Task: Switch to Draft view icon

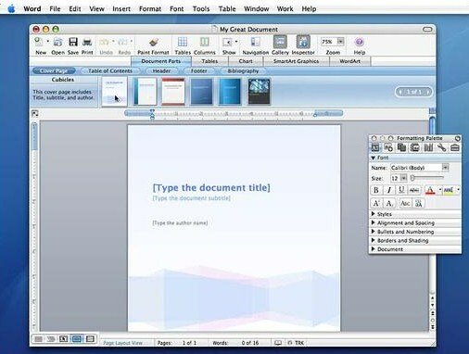Action: (x=38, y=339)
